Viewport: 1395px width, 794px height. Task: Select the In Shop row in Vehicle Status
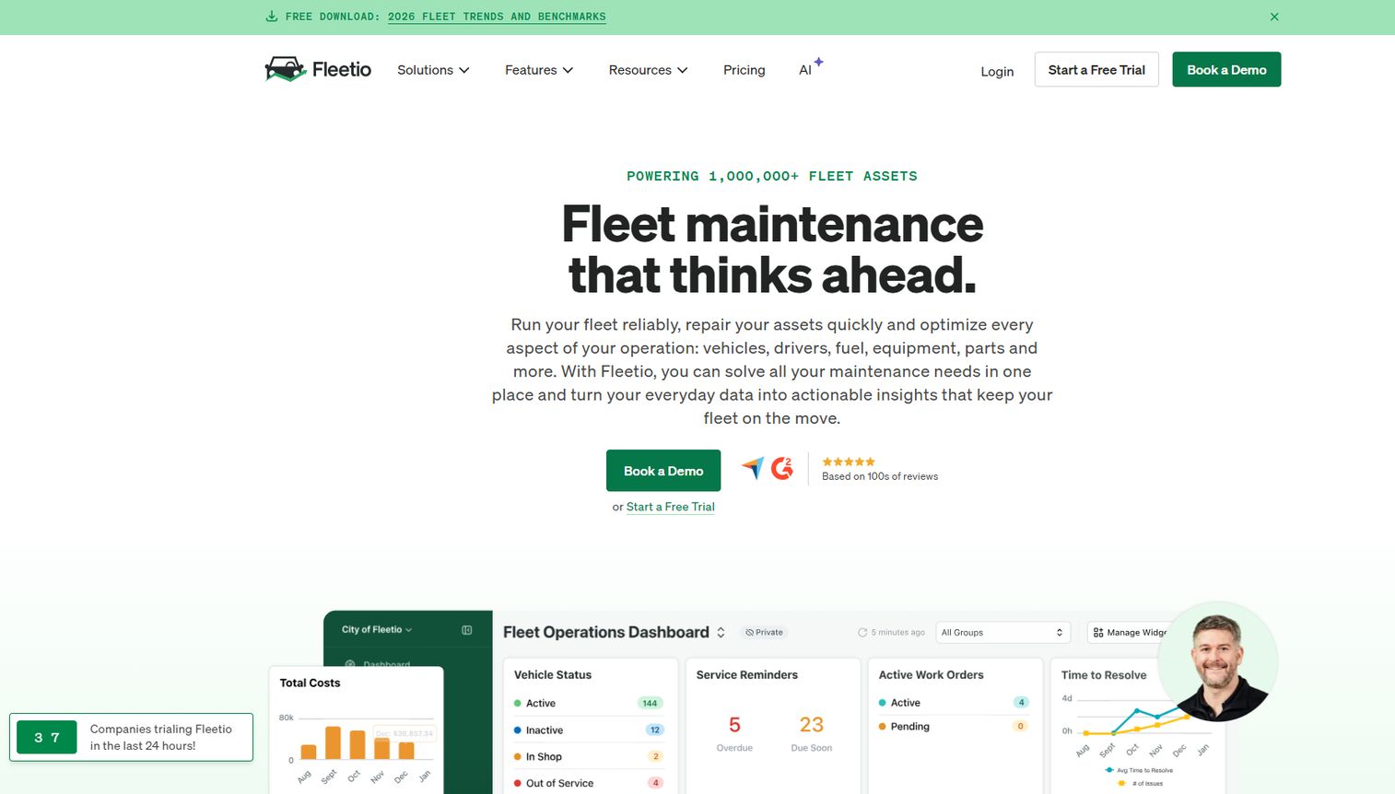[589, 757]
